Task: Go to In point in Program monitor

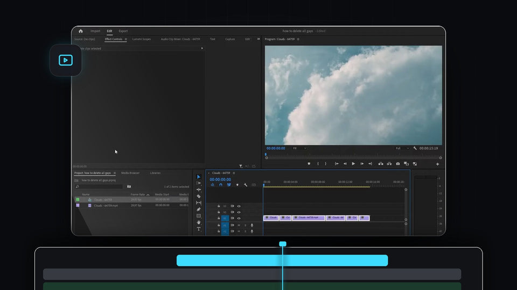Action: tap(337, 164)
